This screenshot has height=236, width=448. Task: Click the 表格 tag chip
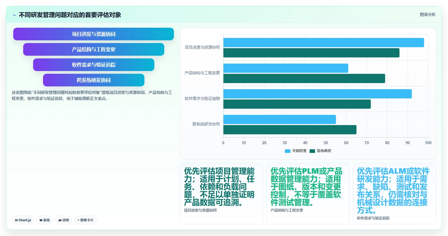45,220
